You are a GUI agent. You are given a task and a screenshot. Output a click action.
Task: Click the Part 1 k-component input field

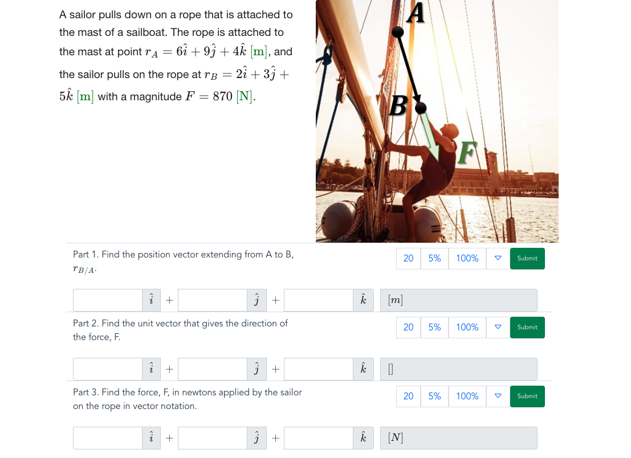coord(318,300)
